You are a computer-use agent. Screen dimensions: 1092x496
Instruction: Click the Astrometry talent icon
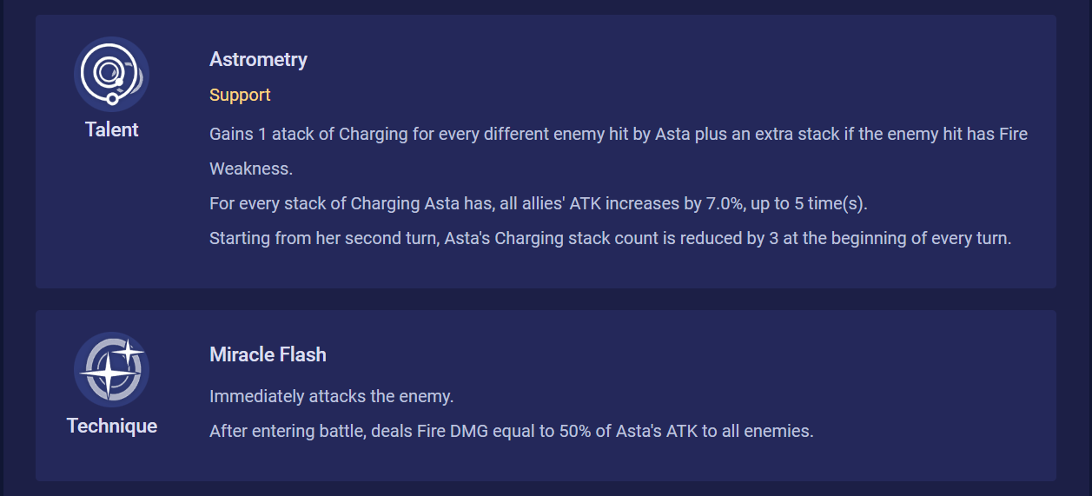tap(111, 74)
